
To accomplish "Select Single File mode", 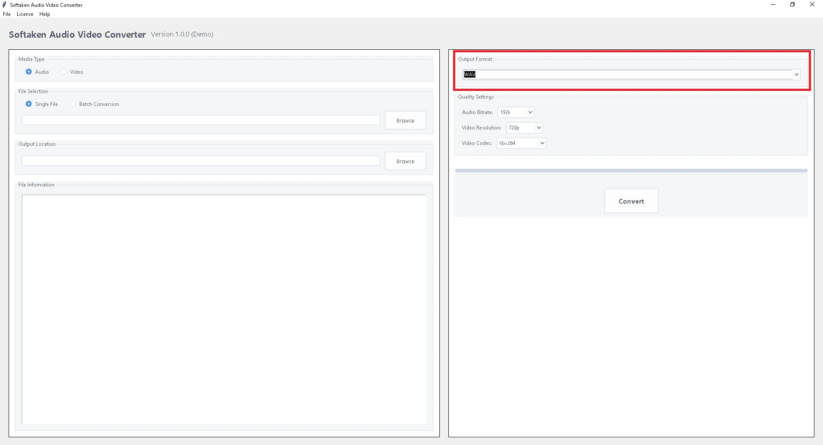I will [28, 104].
